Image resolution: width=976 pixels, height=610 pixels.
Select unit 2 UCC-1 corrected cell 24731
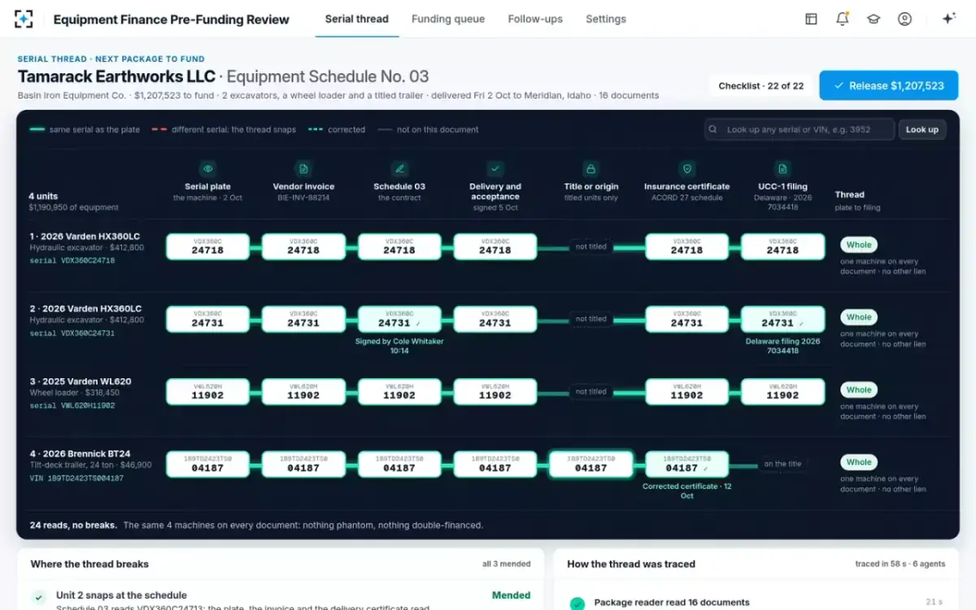pos(782,319)
